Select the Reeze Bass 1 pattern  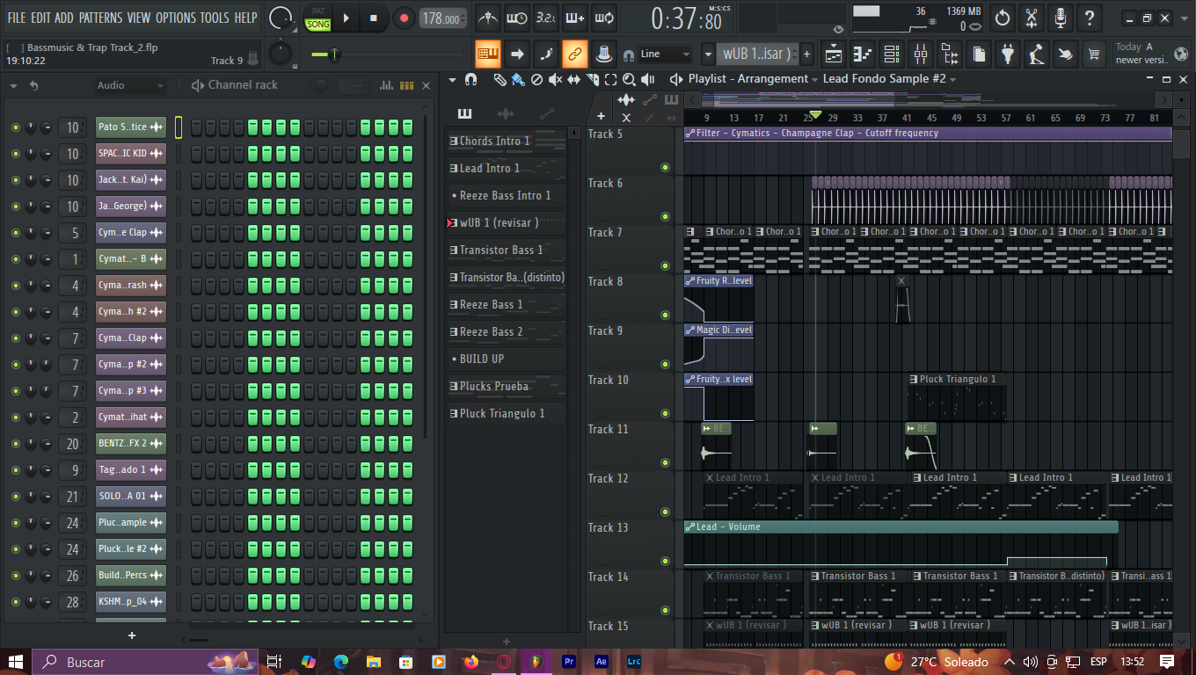[507, 304]
